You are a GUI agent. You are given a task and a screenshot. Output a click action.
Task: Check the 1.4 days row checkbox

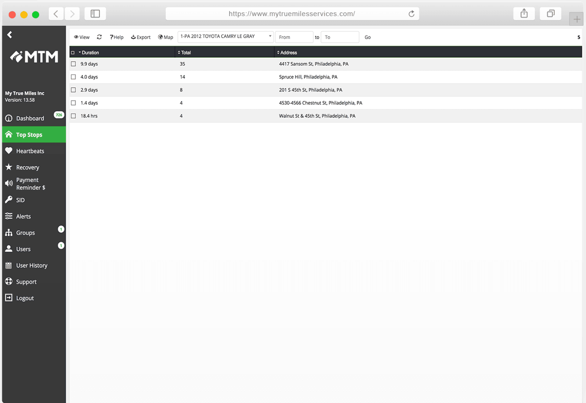pyautogui.click(x=73, y=103)
